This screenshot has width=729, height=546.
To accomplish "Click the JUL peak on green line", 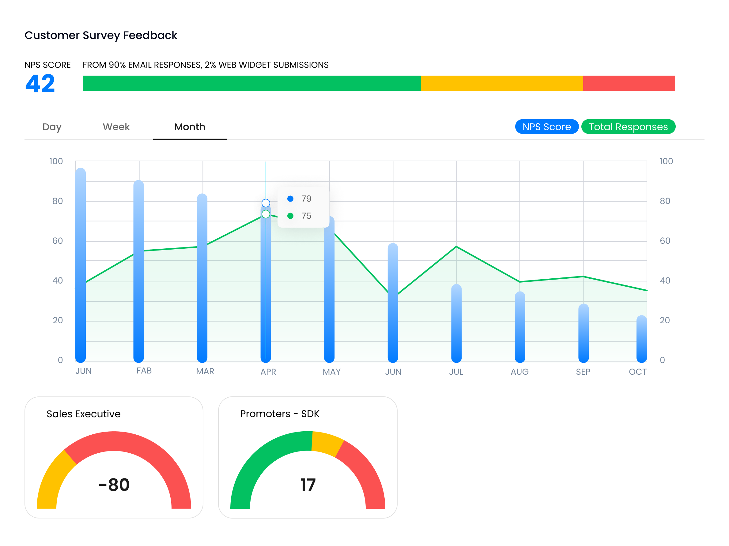I will click(x=456, y=246).
